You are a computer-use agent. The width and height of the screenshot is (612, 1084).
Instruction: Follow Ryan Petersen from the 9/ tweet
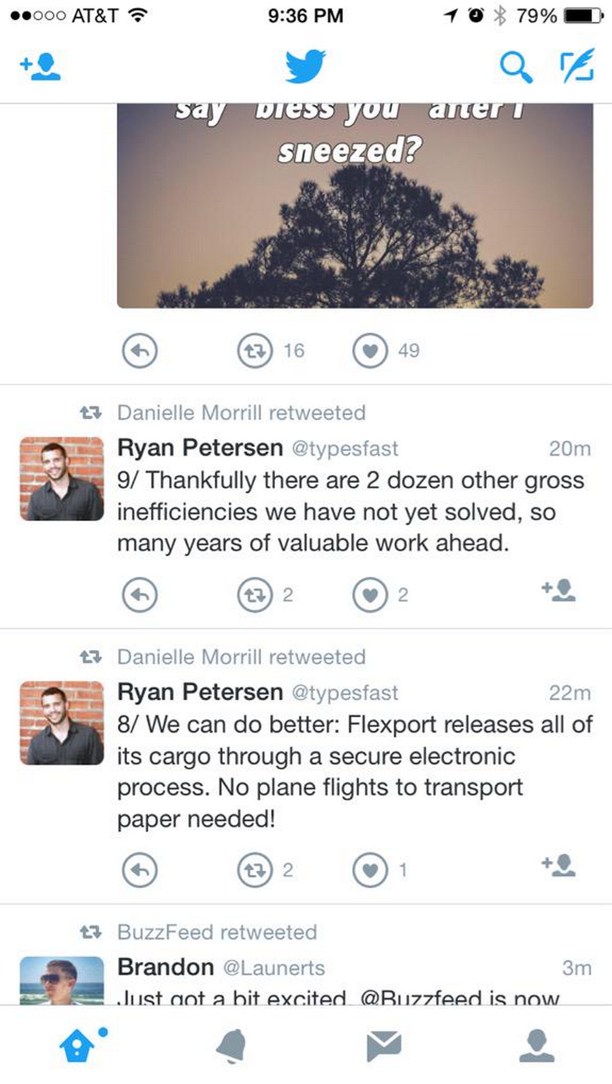tap(559, 591)
